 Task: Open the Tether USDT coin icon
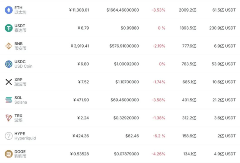(9, 28)
